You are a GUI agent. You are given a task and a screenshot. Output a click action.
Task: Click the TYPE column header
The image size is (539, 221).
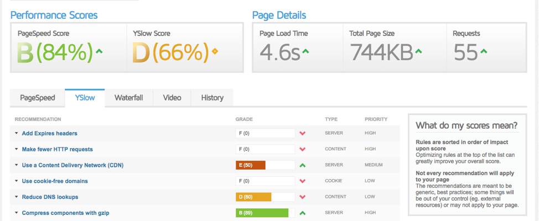[x=331, y=119]
